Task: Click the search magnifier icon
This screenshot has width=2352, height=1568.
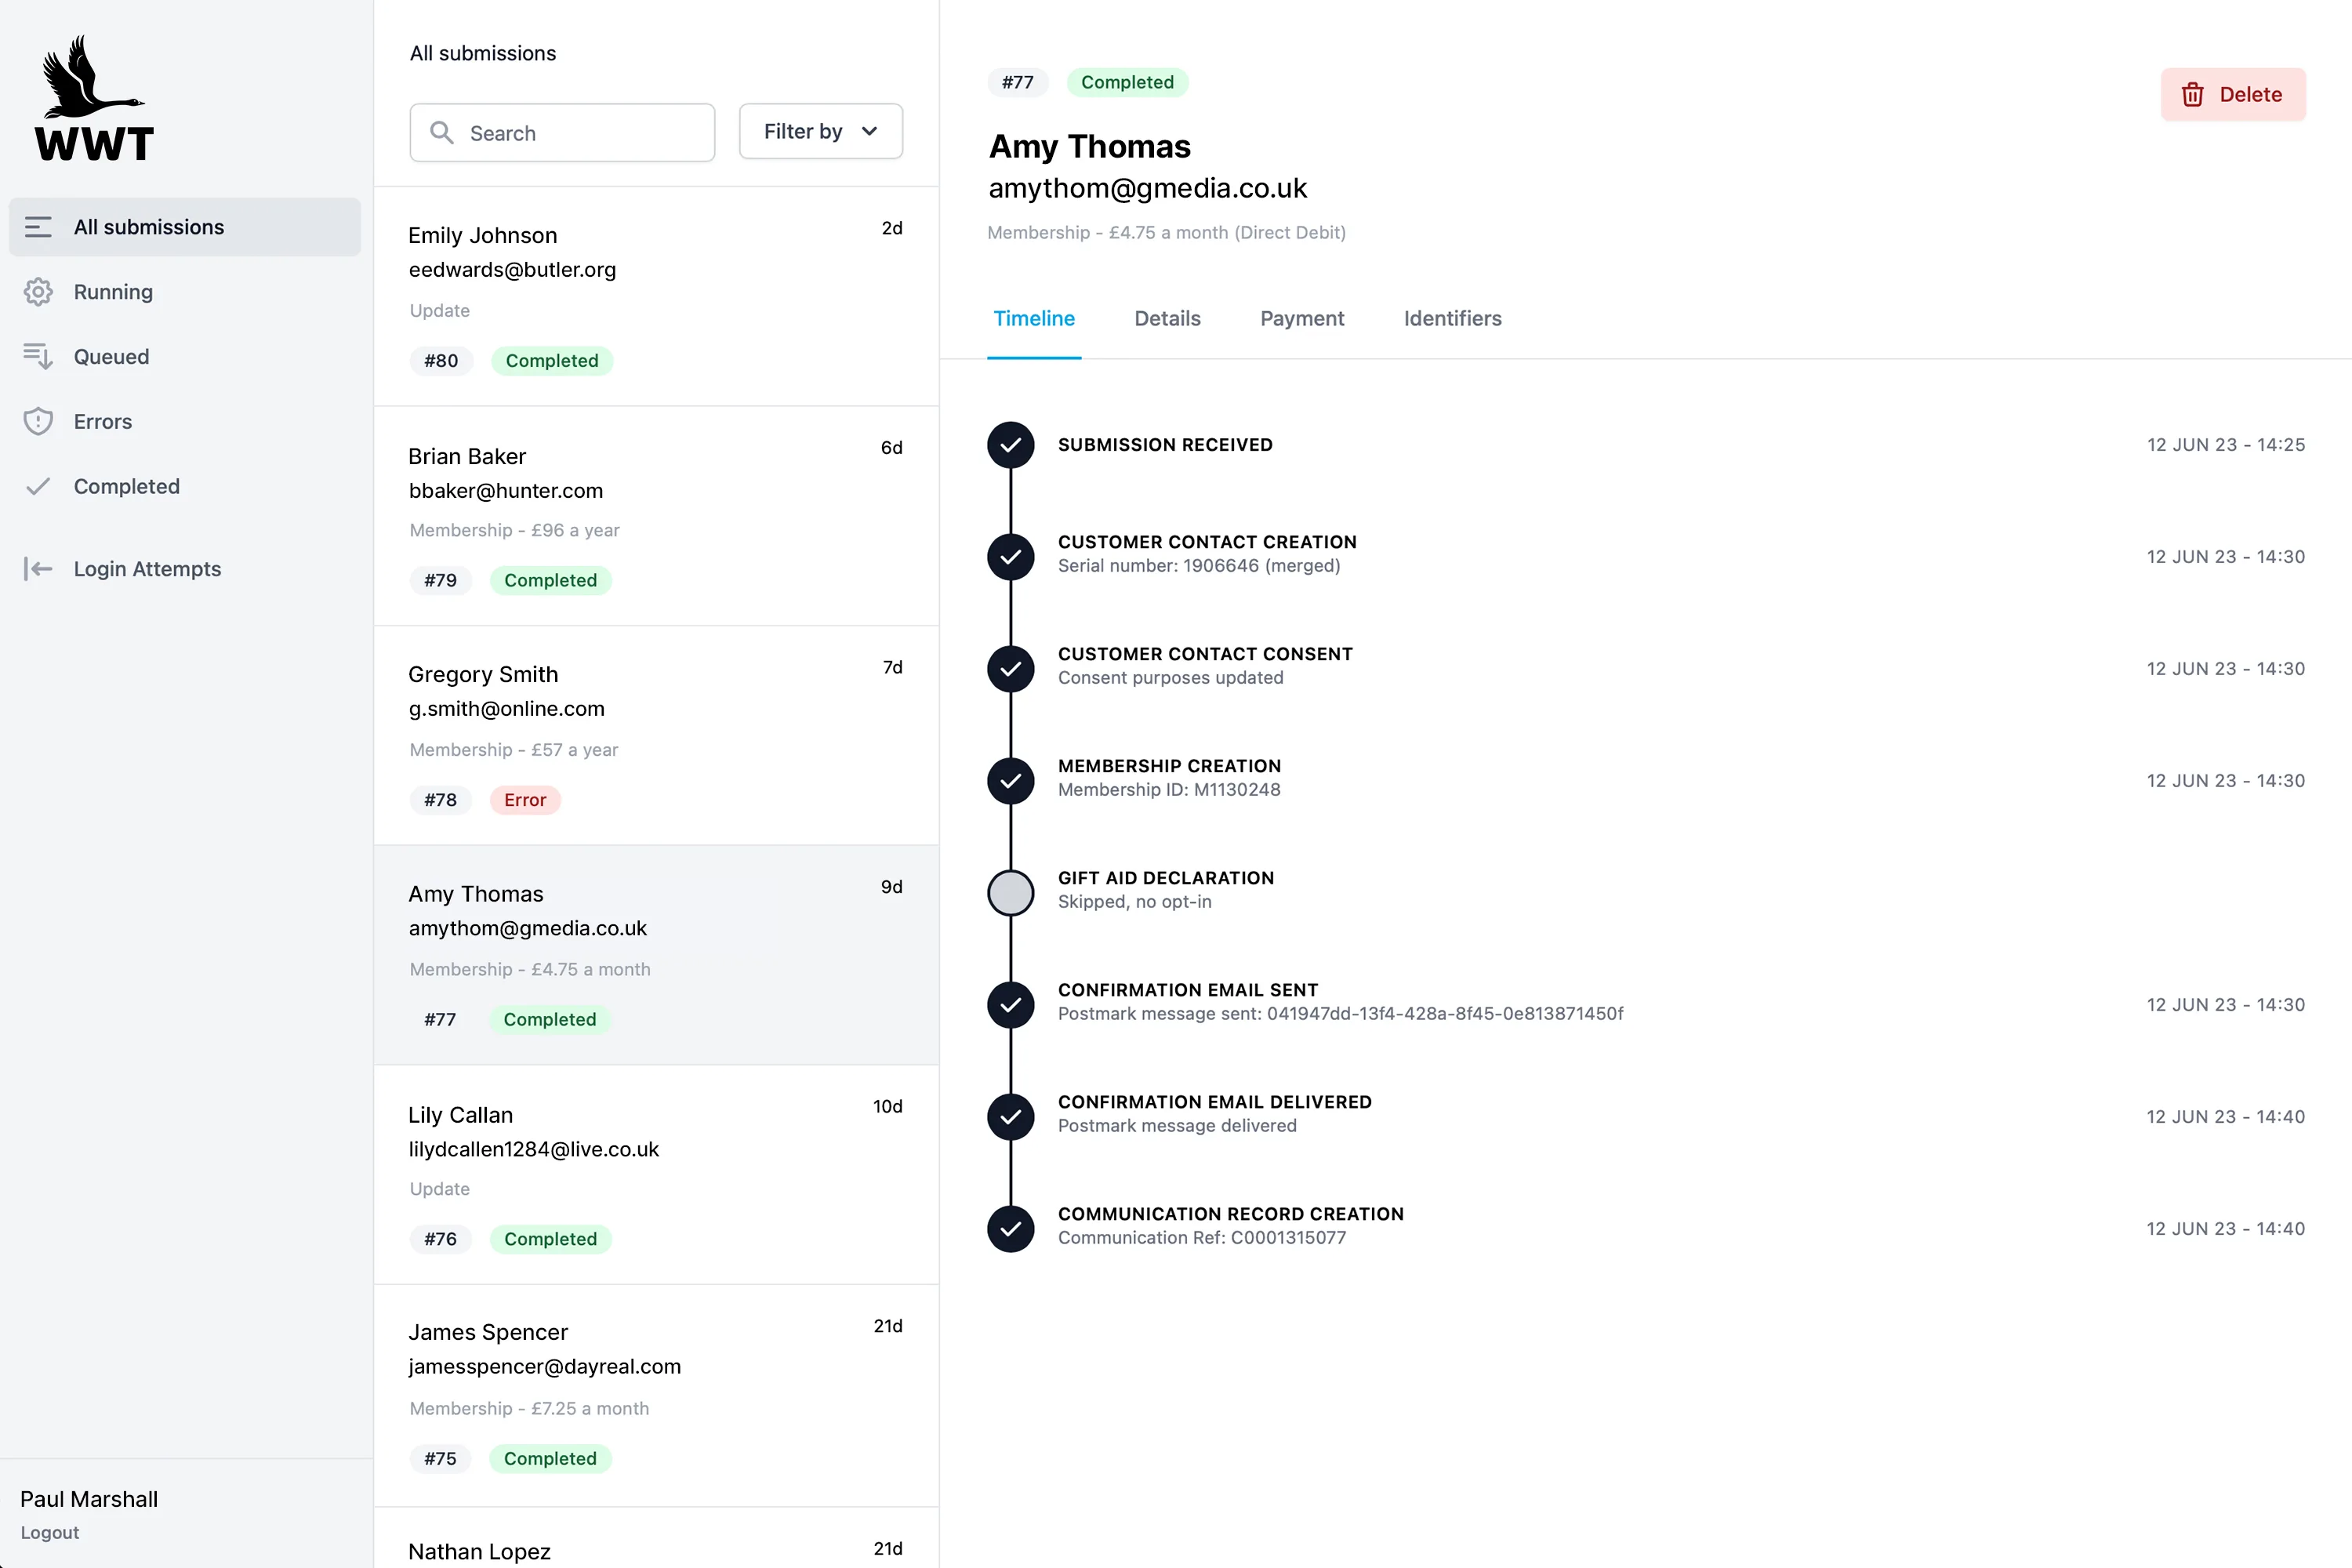Action: point(442,133)
